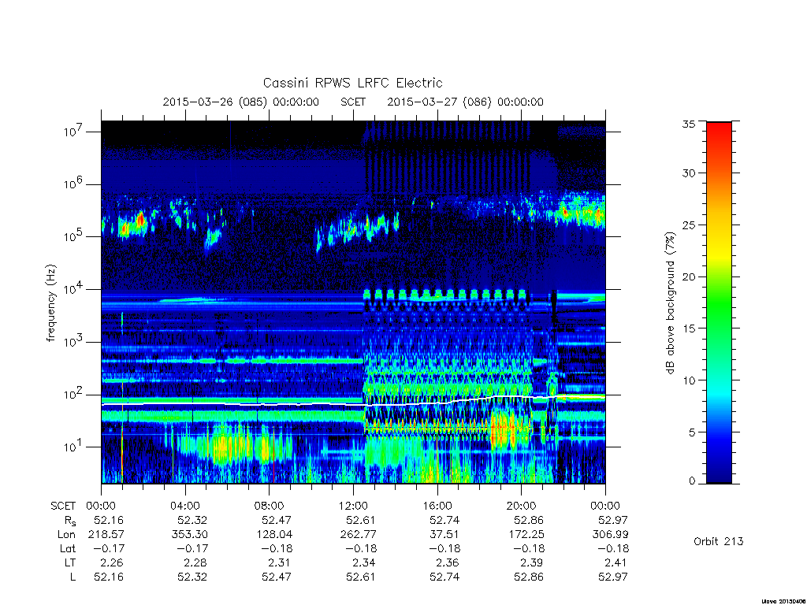Click the Lon value 218.57
Screen dimensions: 807x605
[x=106, y=535]
